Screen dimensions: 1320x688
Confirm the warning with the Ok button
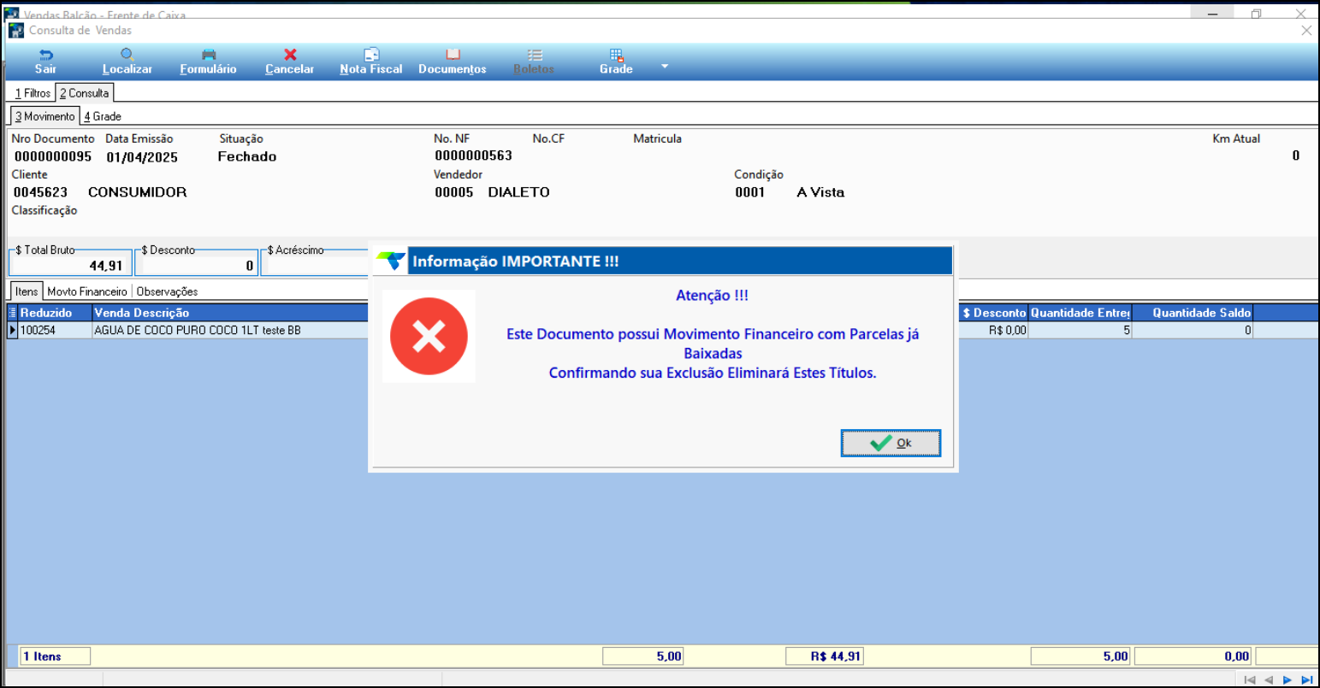point(891,443)
